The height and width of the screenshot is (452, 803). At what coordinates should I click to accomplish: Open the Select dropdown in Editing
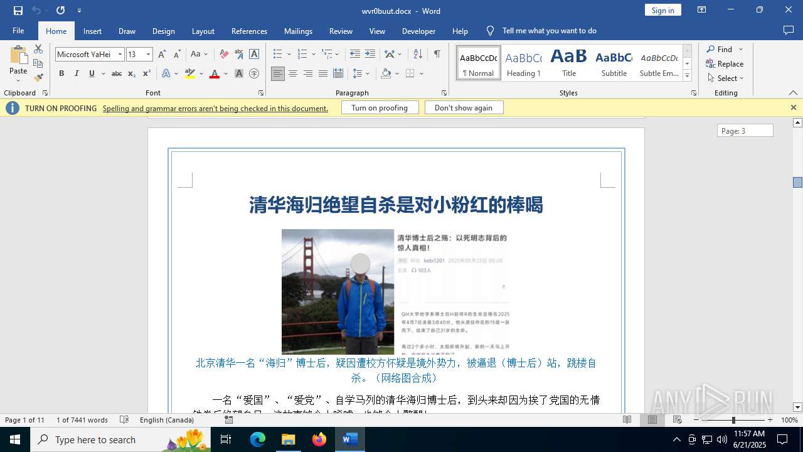tap(725, 78)
